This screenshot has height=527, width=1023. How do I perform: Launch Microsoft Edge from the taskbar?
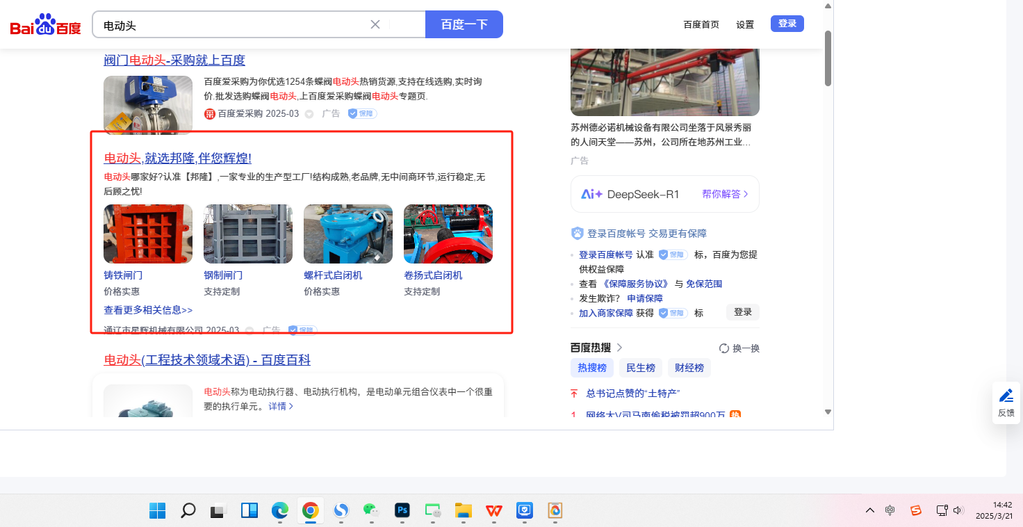pyautogui.click(x=280, y=511)
